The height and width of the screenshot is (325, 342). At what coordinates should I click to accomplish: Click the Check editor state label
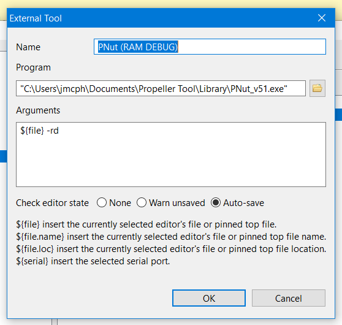tap(52, 203)
